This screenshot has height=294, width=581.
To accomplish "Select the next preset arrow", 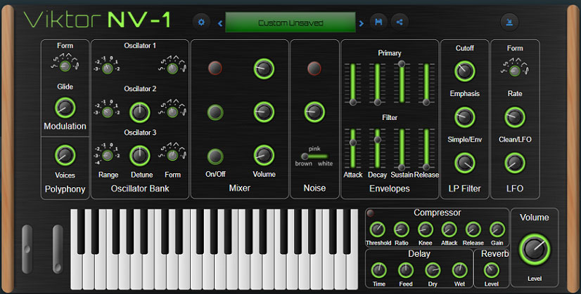I will click(x=362, y=24).
